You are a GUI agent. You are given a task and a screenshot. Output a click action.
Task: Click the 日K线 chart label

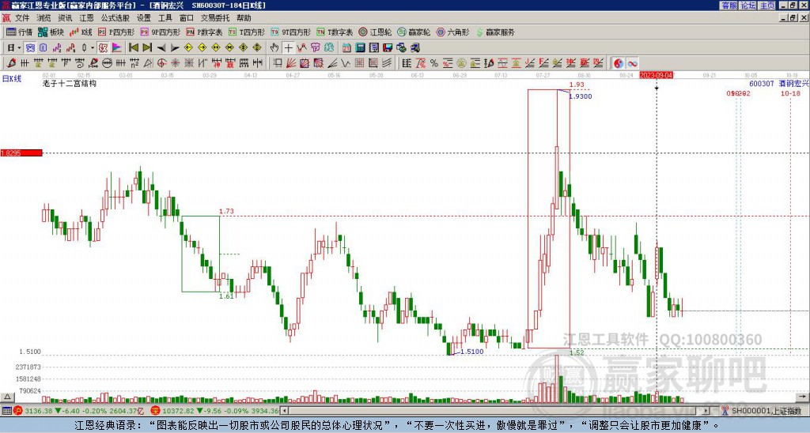tap(12, 79)
